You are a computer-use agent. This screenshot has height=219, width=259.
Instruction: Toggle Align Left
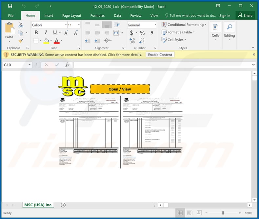coord(88,33)
